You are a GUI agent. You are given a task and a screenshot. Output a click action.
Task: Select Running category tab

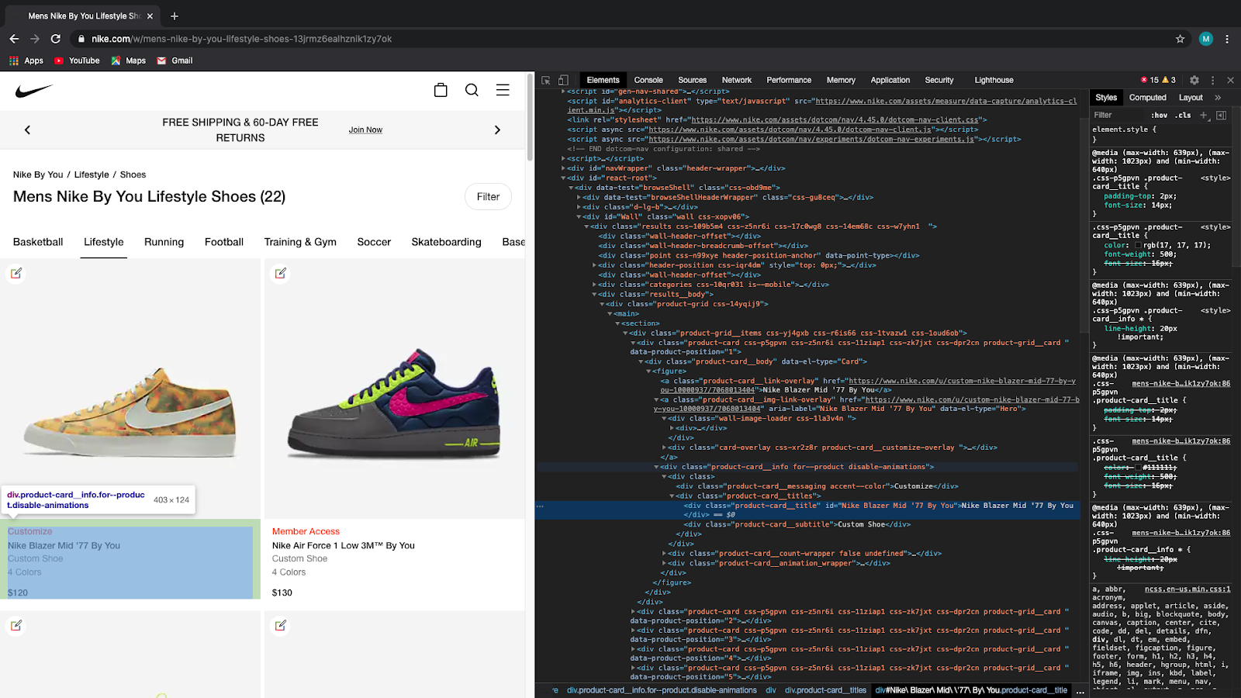click(164, 242)
